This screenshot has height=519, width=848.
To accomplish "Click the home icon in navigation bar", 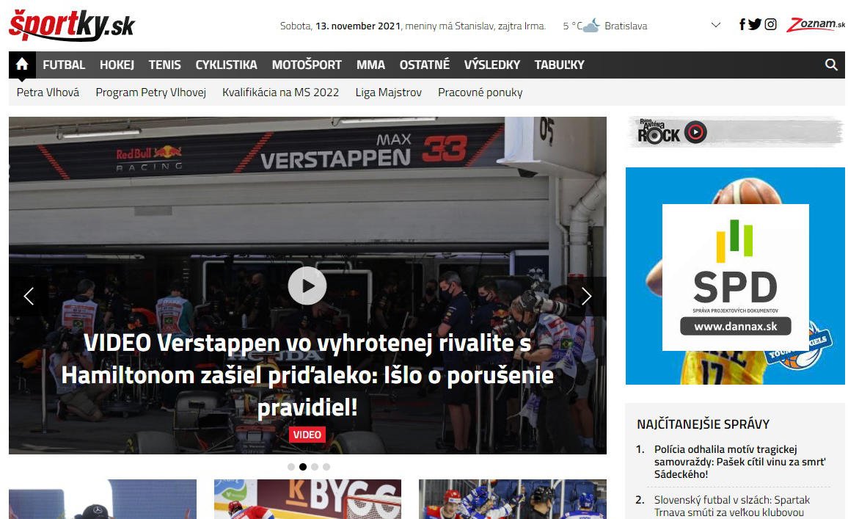I will click(x=22, y=65).
